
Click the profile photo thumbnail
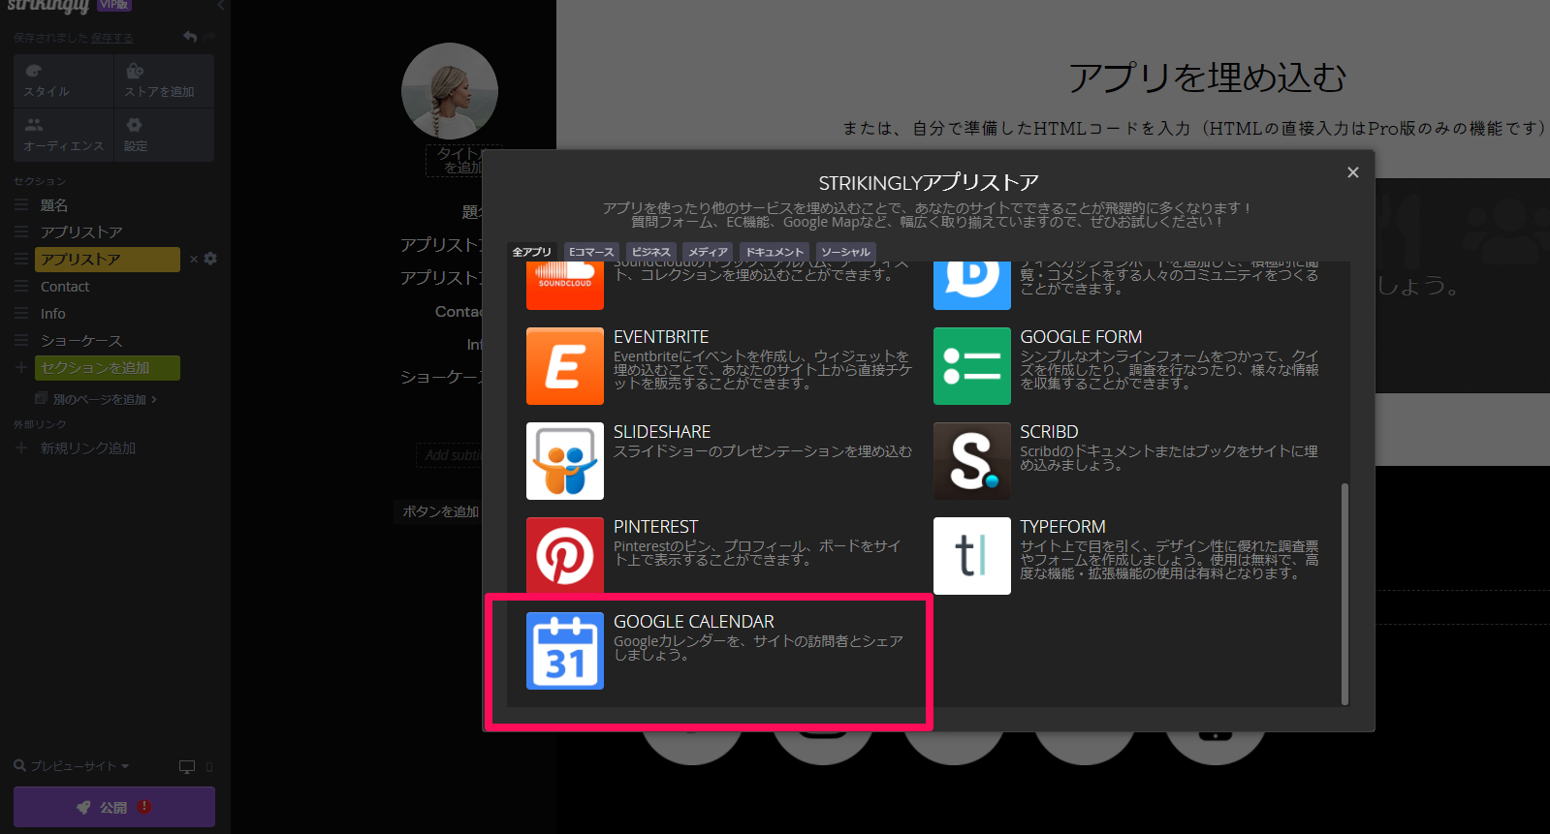(450, 91)
